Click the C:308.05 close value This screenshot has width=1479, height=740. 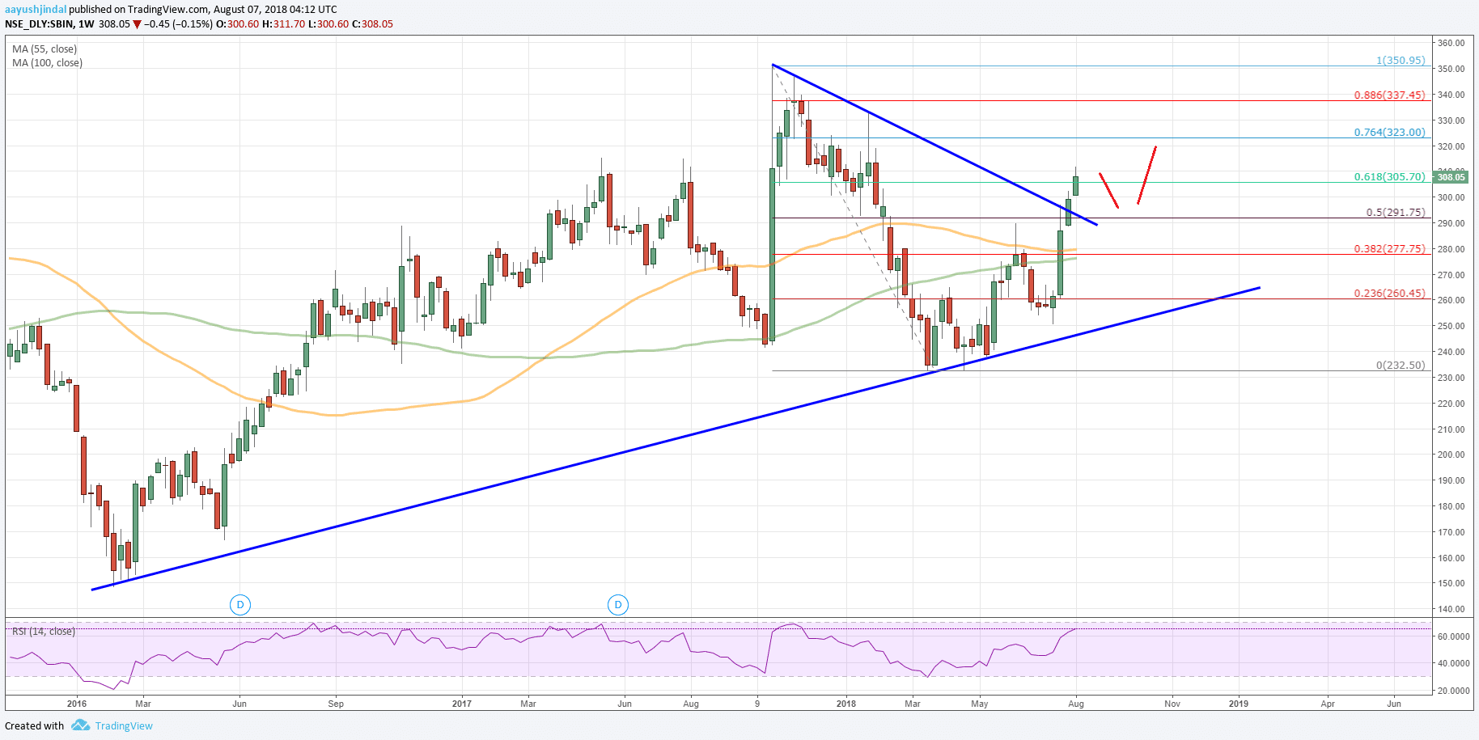point(372,23)
